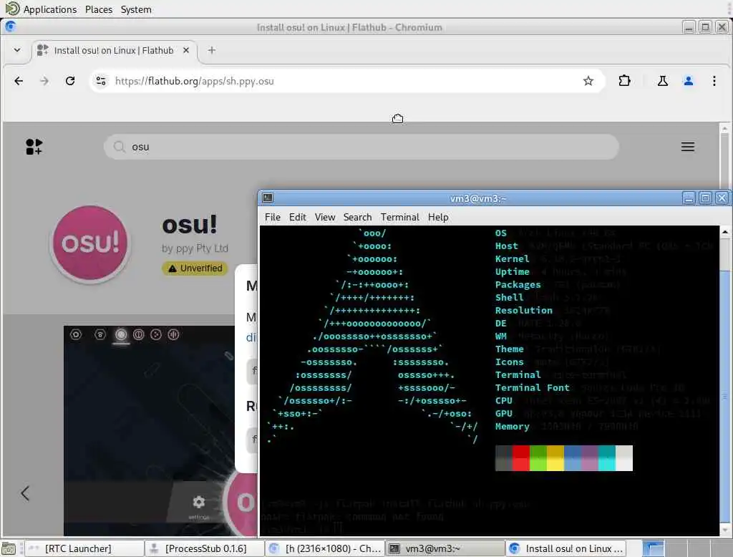
Task: Open terminal File menu
Action: pos(273,217)
